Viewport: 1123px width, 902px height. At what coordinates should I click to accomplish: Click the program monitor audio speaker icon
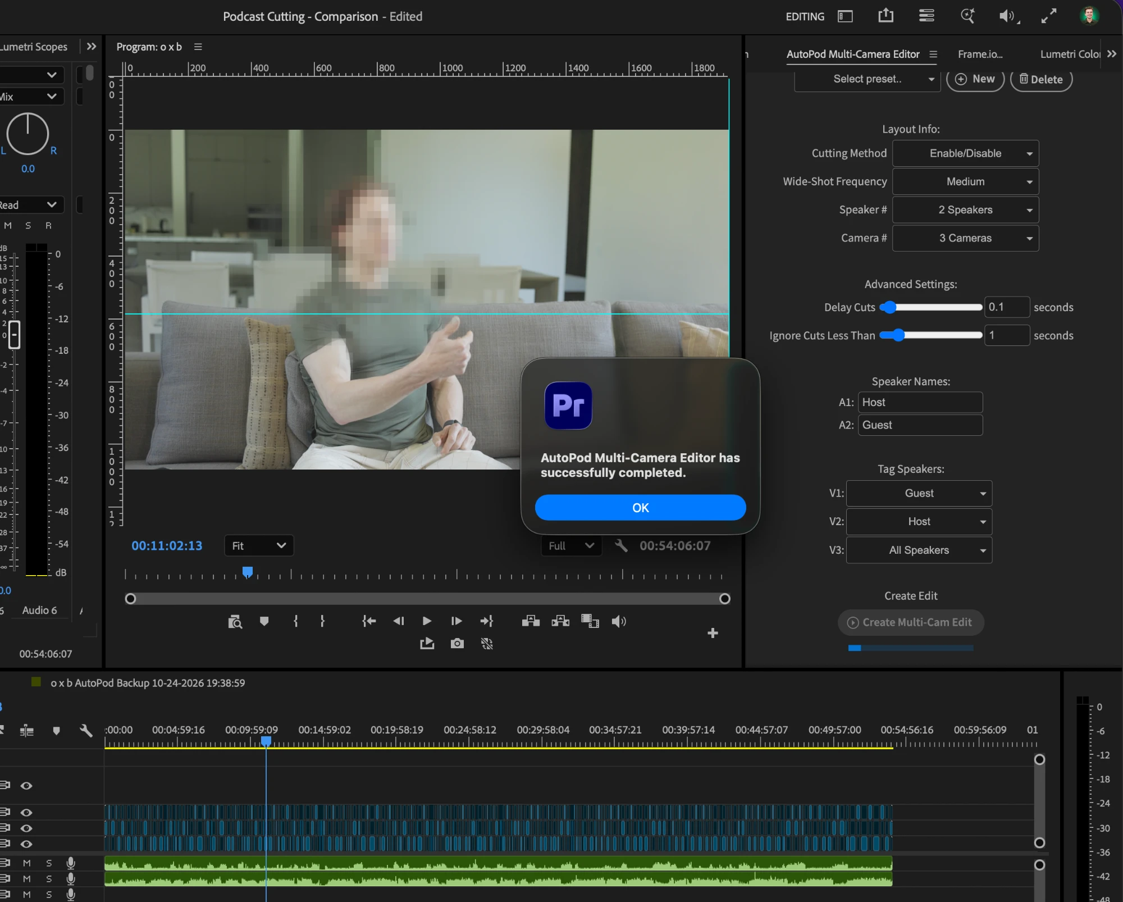(x=619, y=621)
